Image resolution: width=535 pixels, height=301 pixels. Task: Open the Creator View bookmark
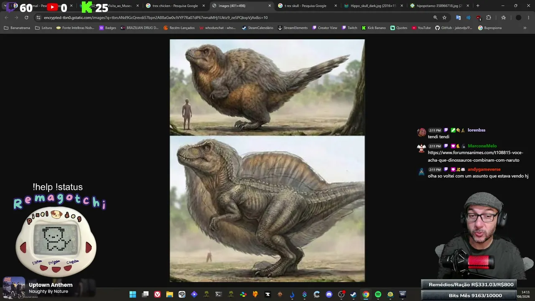(324, 28)
